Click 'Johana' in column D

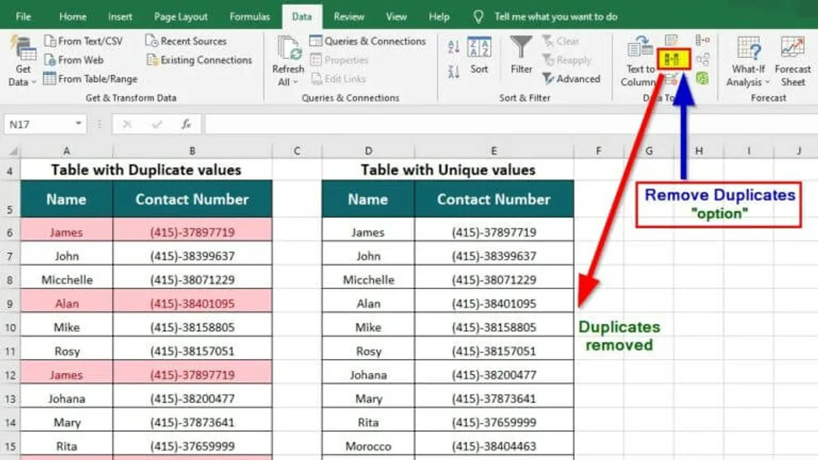(368, 375)
